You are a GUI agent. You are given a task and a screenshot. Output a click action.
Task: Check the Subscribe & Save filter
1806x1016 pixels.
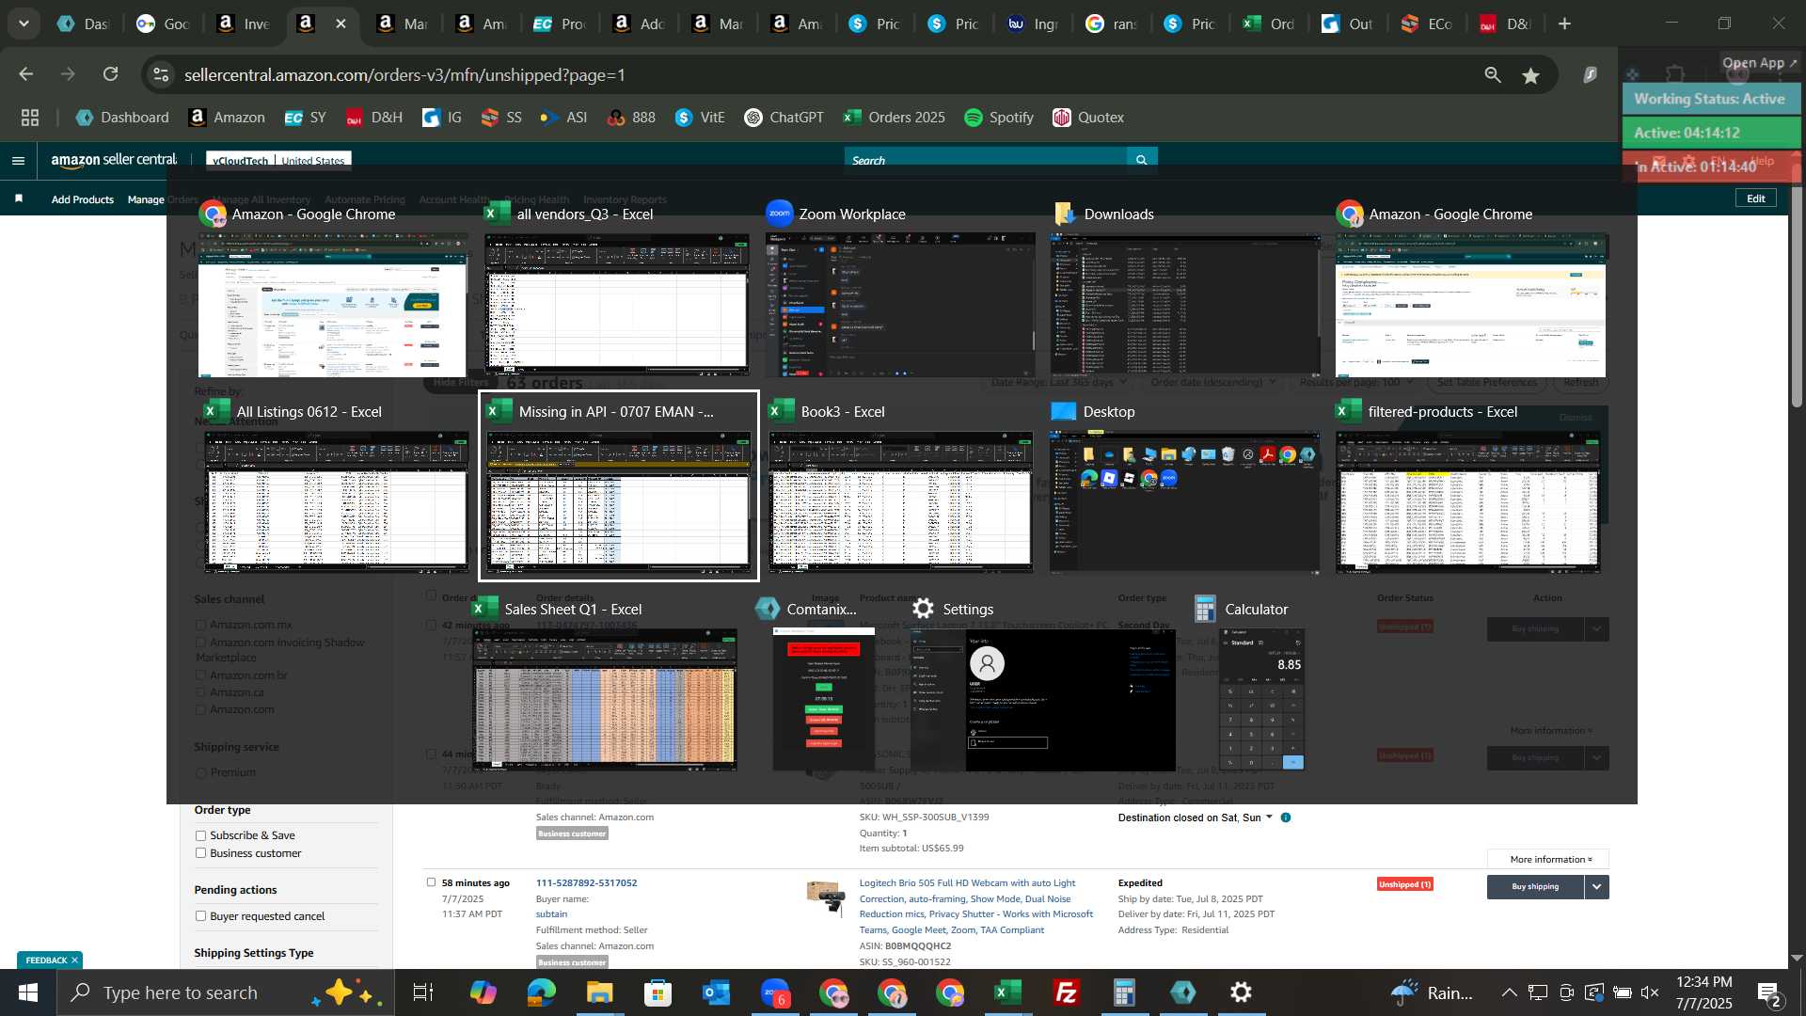tap(200, 835)
